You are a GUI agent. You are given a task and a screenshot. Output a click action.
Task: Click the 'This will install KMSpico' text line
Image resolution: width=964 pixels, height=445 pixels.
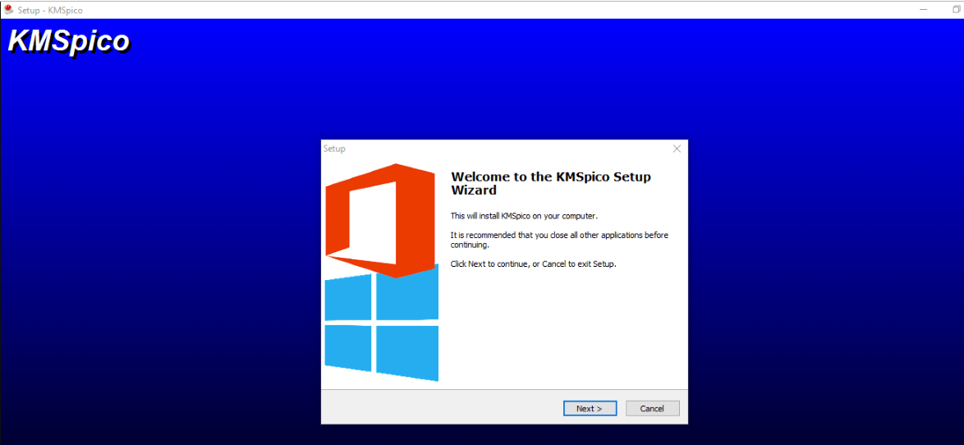[524, 216]
